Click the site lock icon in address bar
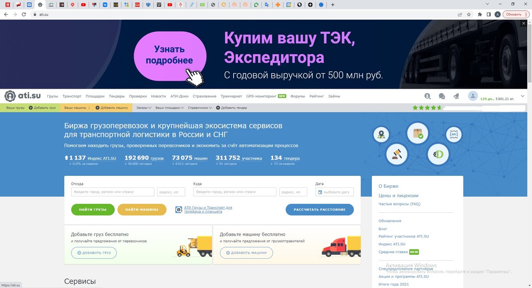The image size is (532, 288). 35,14
